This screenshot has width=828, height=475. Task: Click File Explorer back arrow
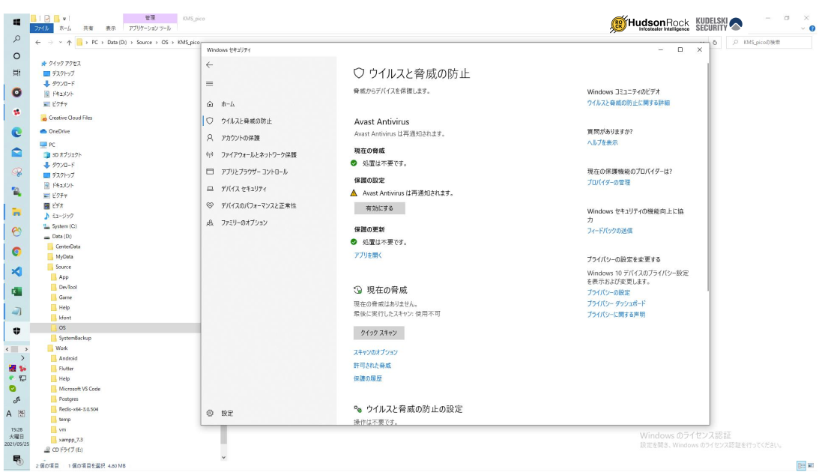tap(38, 42)
